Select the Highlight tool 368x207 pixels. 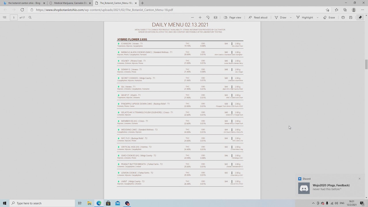click(x=304, y=18)
